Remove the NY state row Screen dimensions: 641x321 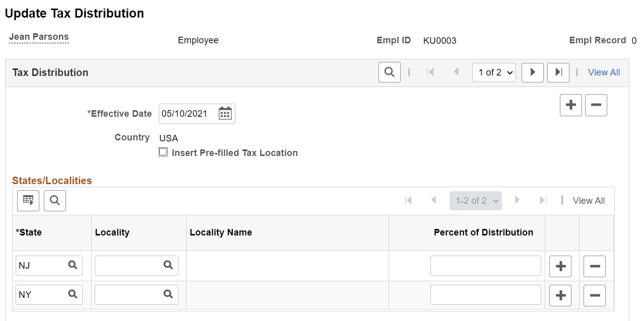(595, 295)
